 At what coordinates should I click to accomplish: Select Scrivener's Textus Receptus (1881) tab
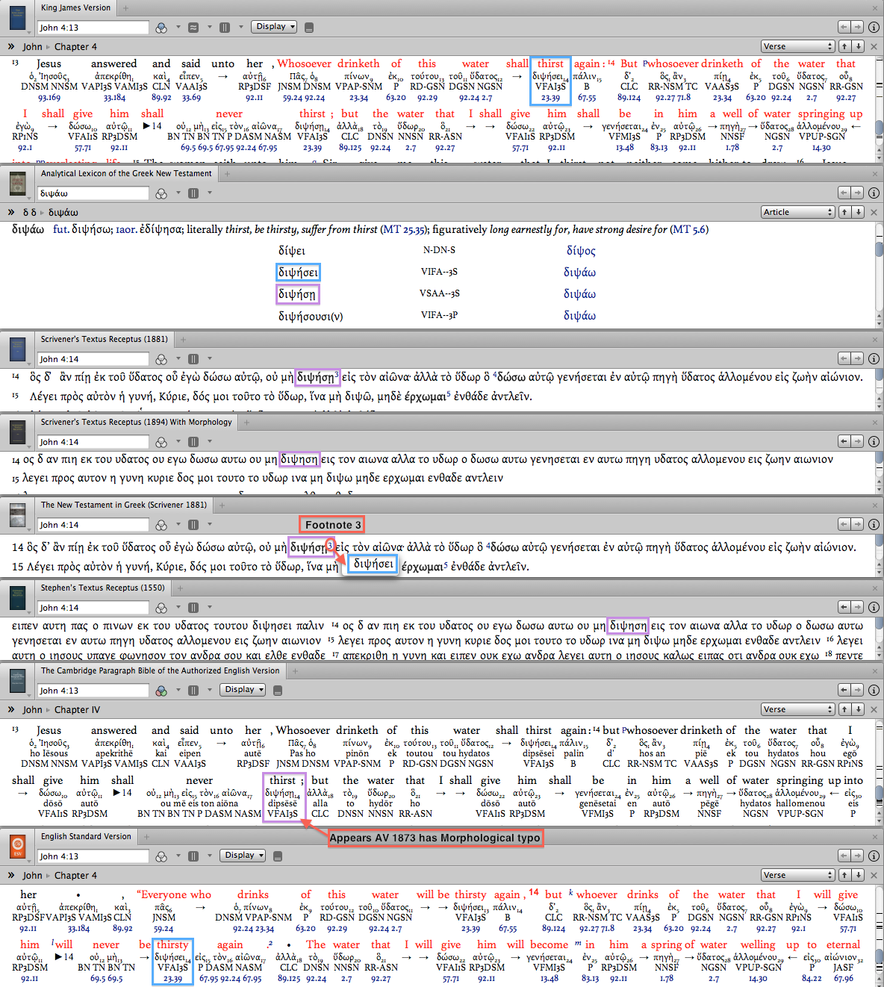click(x=104, y=339)
